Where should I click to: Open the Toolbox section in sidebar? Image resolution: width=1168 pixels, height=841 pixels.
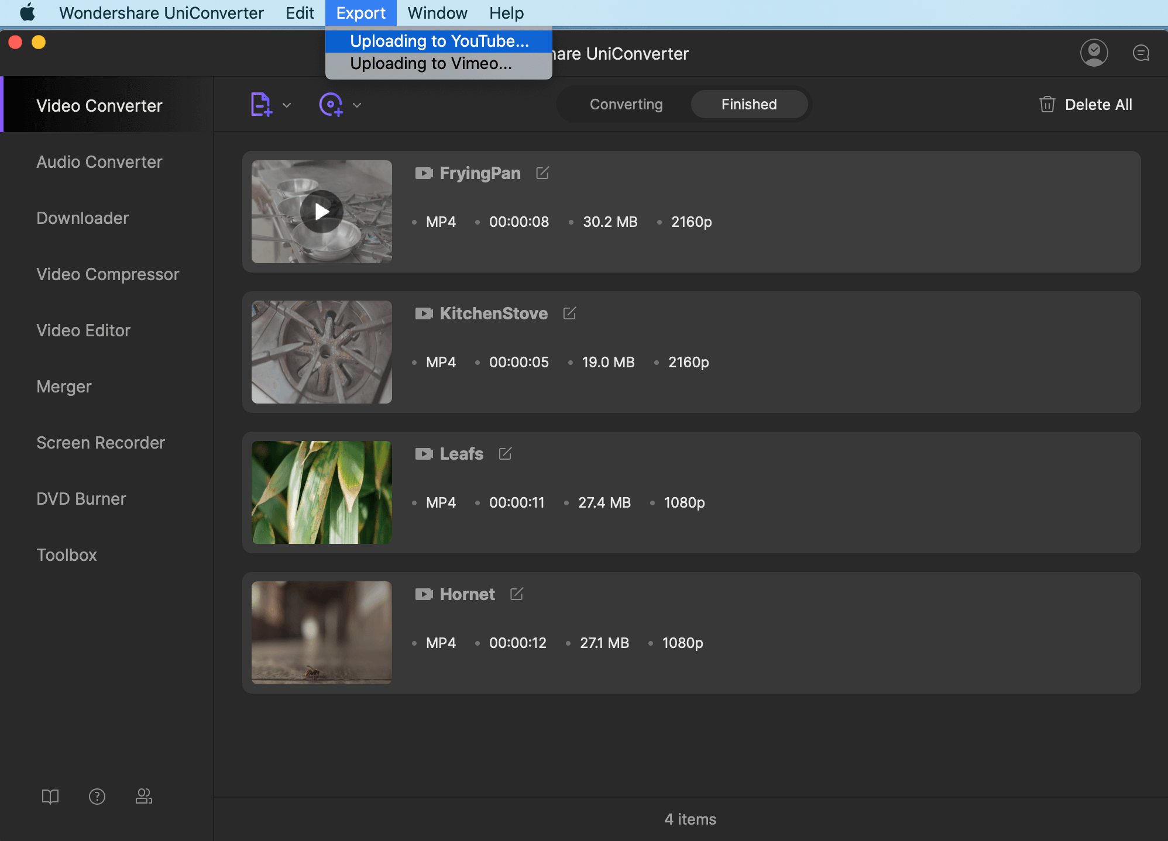pyautogui.click(x=66, y=555)
